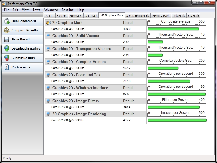Click the Submit Results button label
This screenshot has height=163, width=217.
click(x=23, y=58)
